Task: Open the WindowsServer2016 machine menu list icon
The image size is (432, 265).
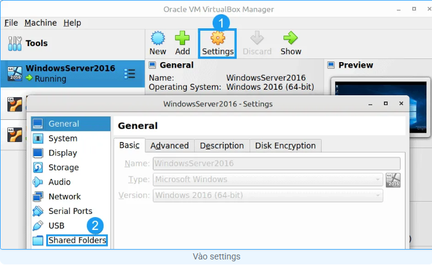Action: pos(129,74)
